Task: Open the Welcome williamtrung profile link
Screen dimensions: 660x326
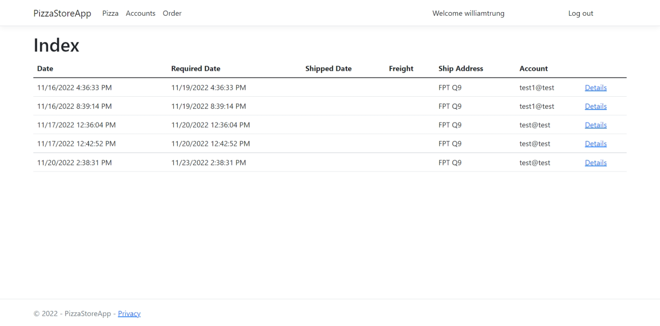Action: [x=468, y=13]
